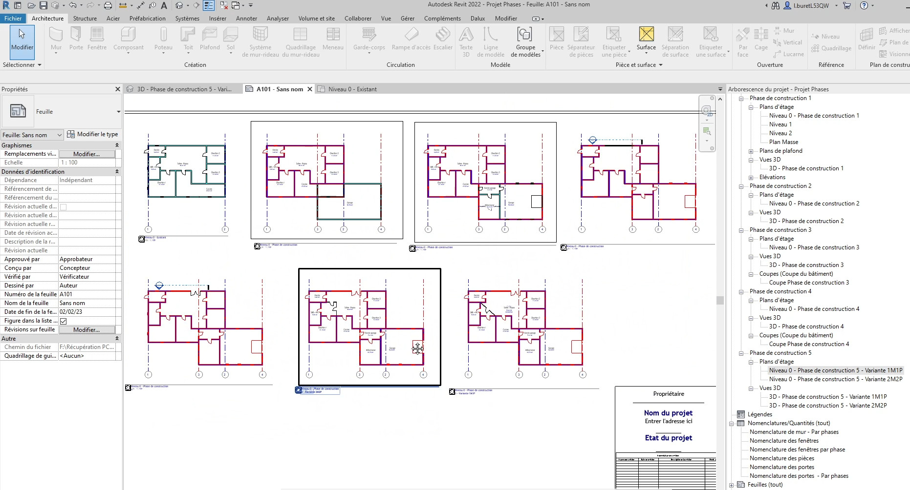Image resolution: width=910 pixels, height=490 pixels.
Task: Click the Surface tool icon
Action: tap(646, 35)
